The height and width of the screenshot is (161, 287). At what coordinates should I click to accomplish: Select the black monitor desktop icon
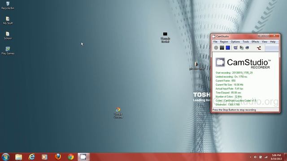tap(165, 38)
